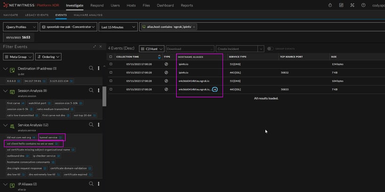Search within Service Analysis meta values
The height and width of the screenshot is (192, 385).
point(91,125)
